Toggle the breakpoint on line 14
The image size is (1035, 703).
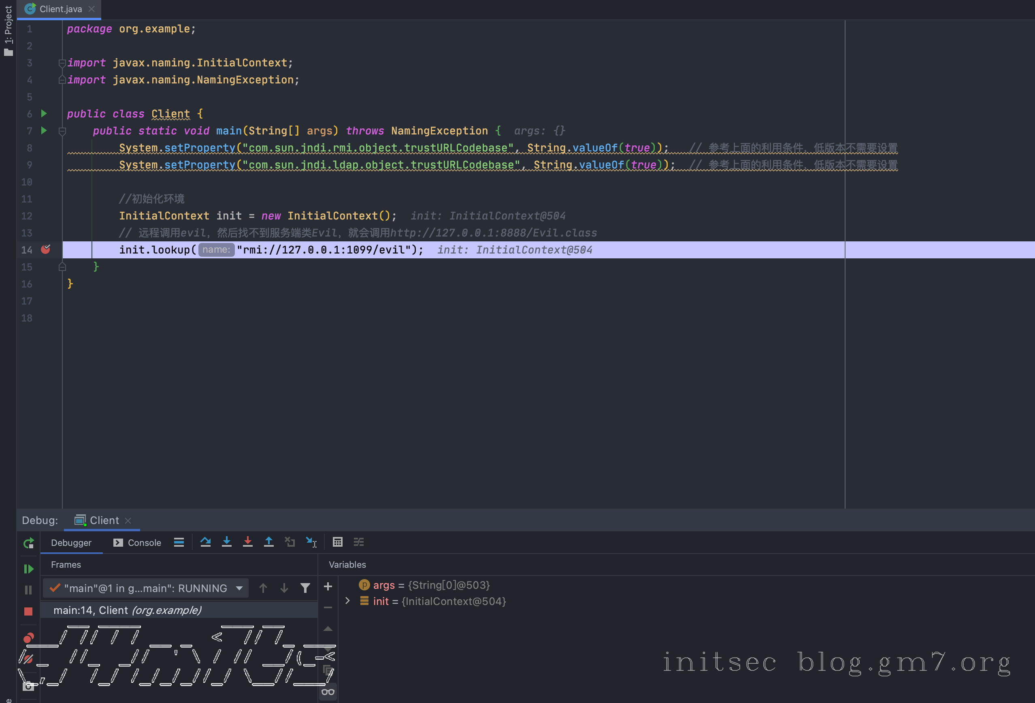(45, 249)
